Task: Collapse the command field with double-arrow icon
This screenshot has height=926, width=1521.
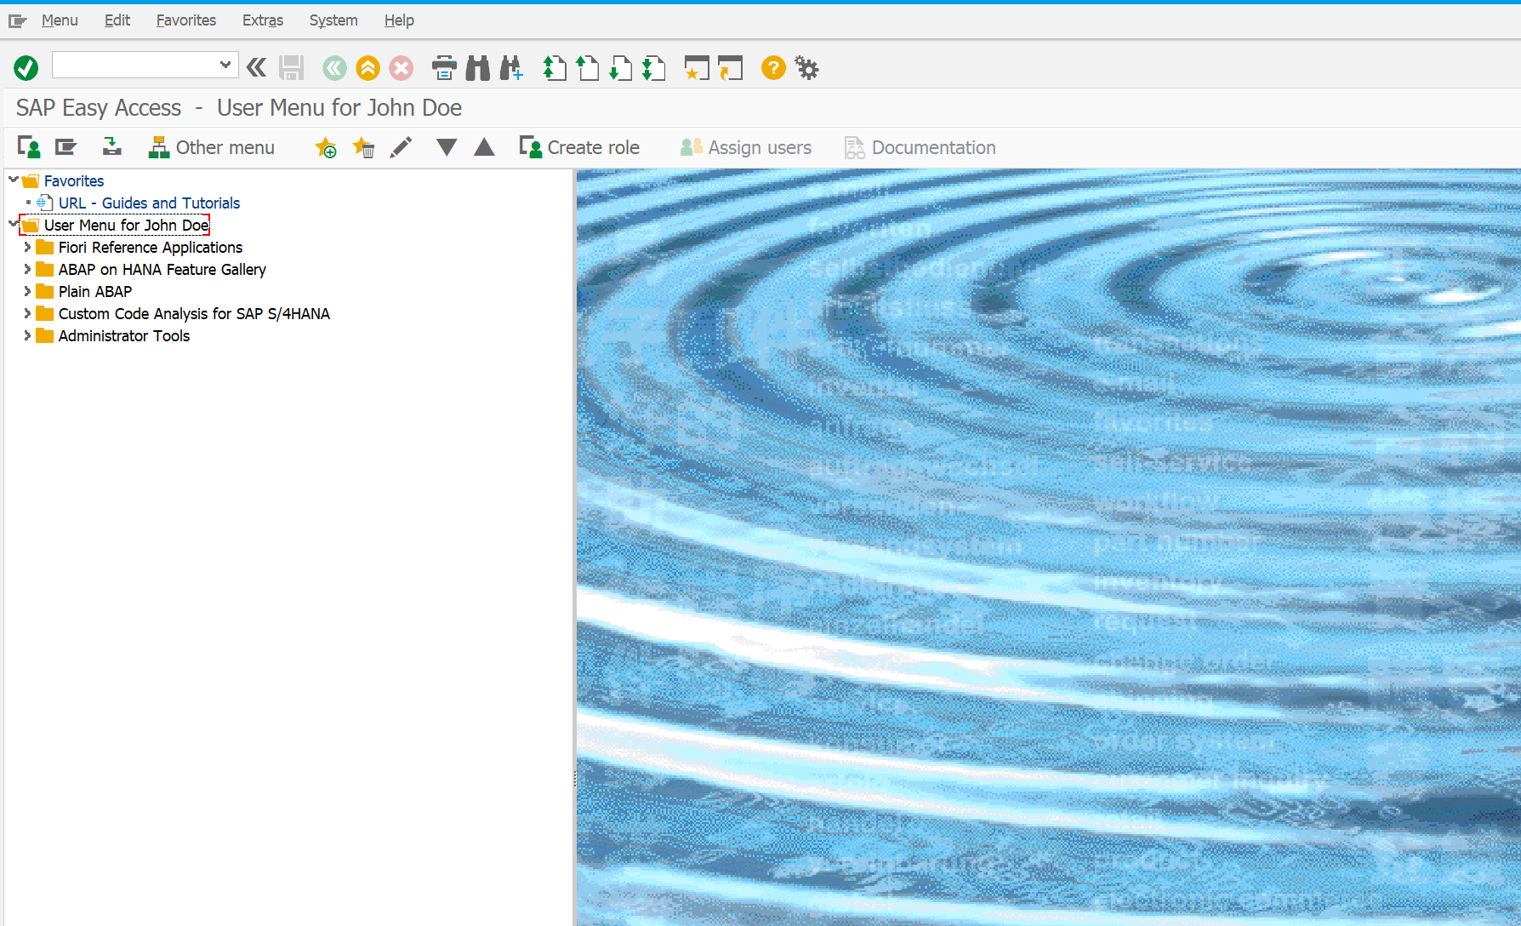Action: 256,67
